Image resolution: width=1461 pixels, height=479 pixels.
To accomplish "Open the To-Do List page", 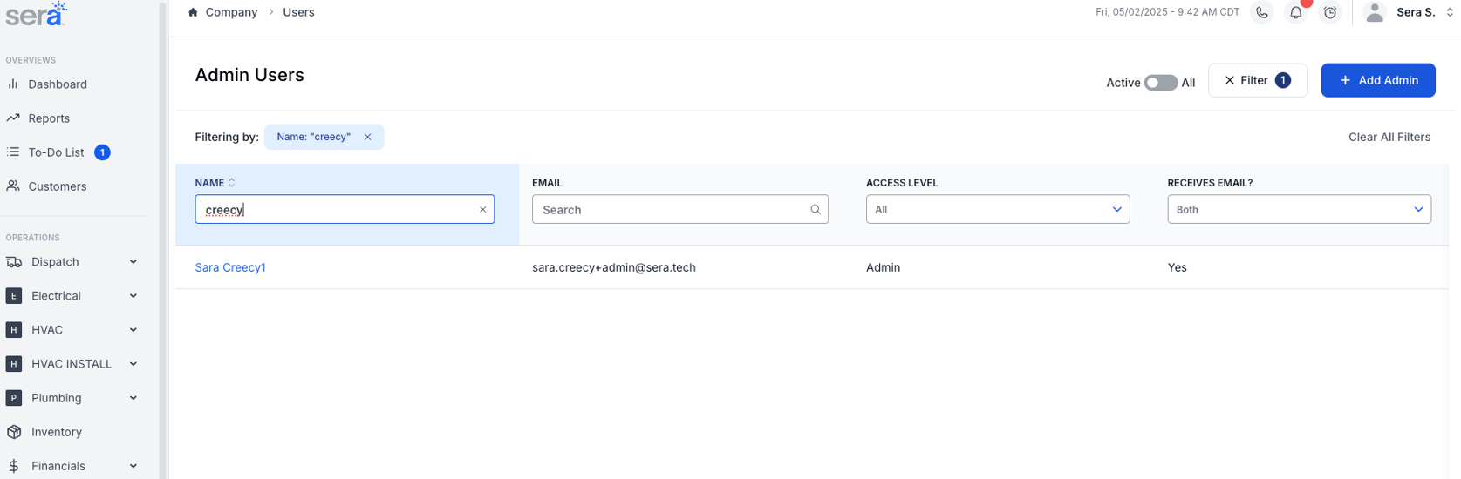I will point(56,152).
